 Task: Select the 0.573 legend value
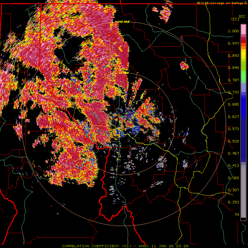coord(233,129)
